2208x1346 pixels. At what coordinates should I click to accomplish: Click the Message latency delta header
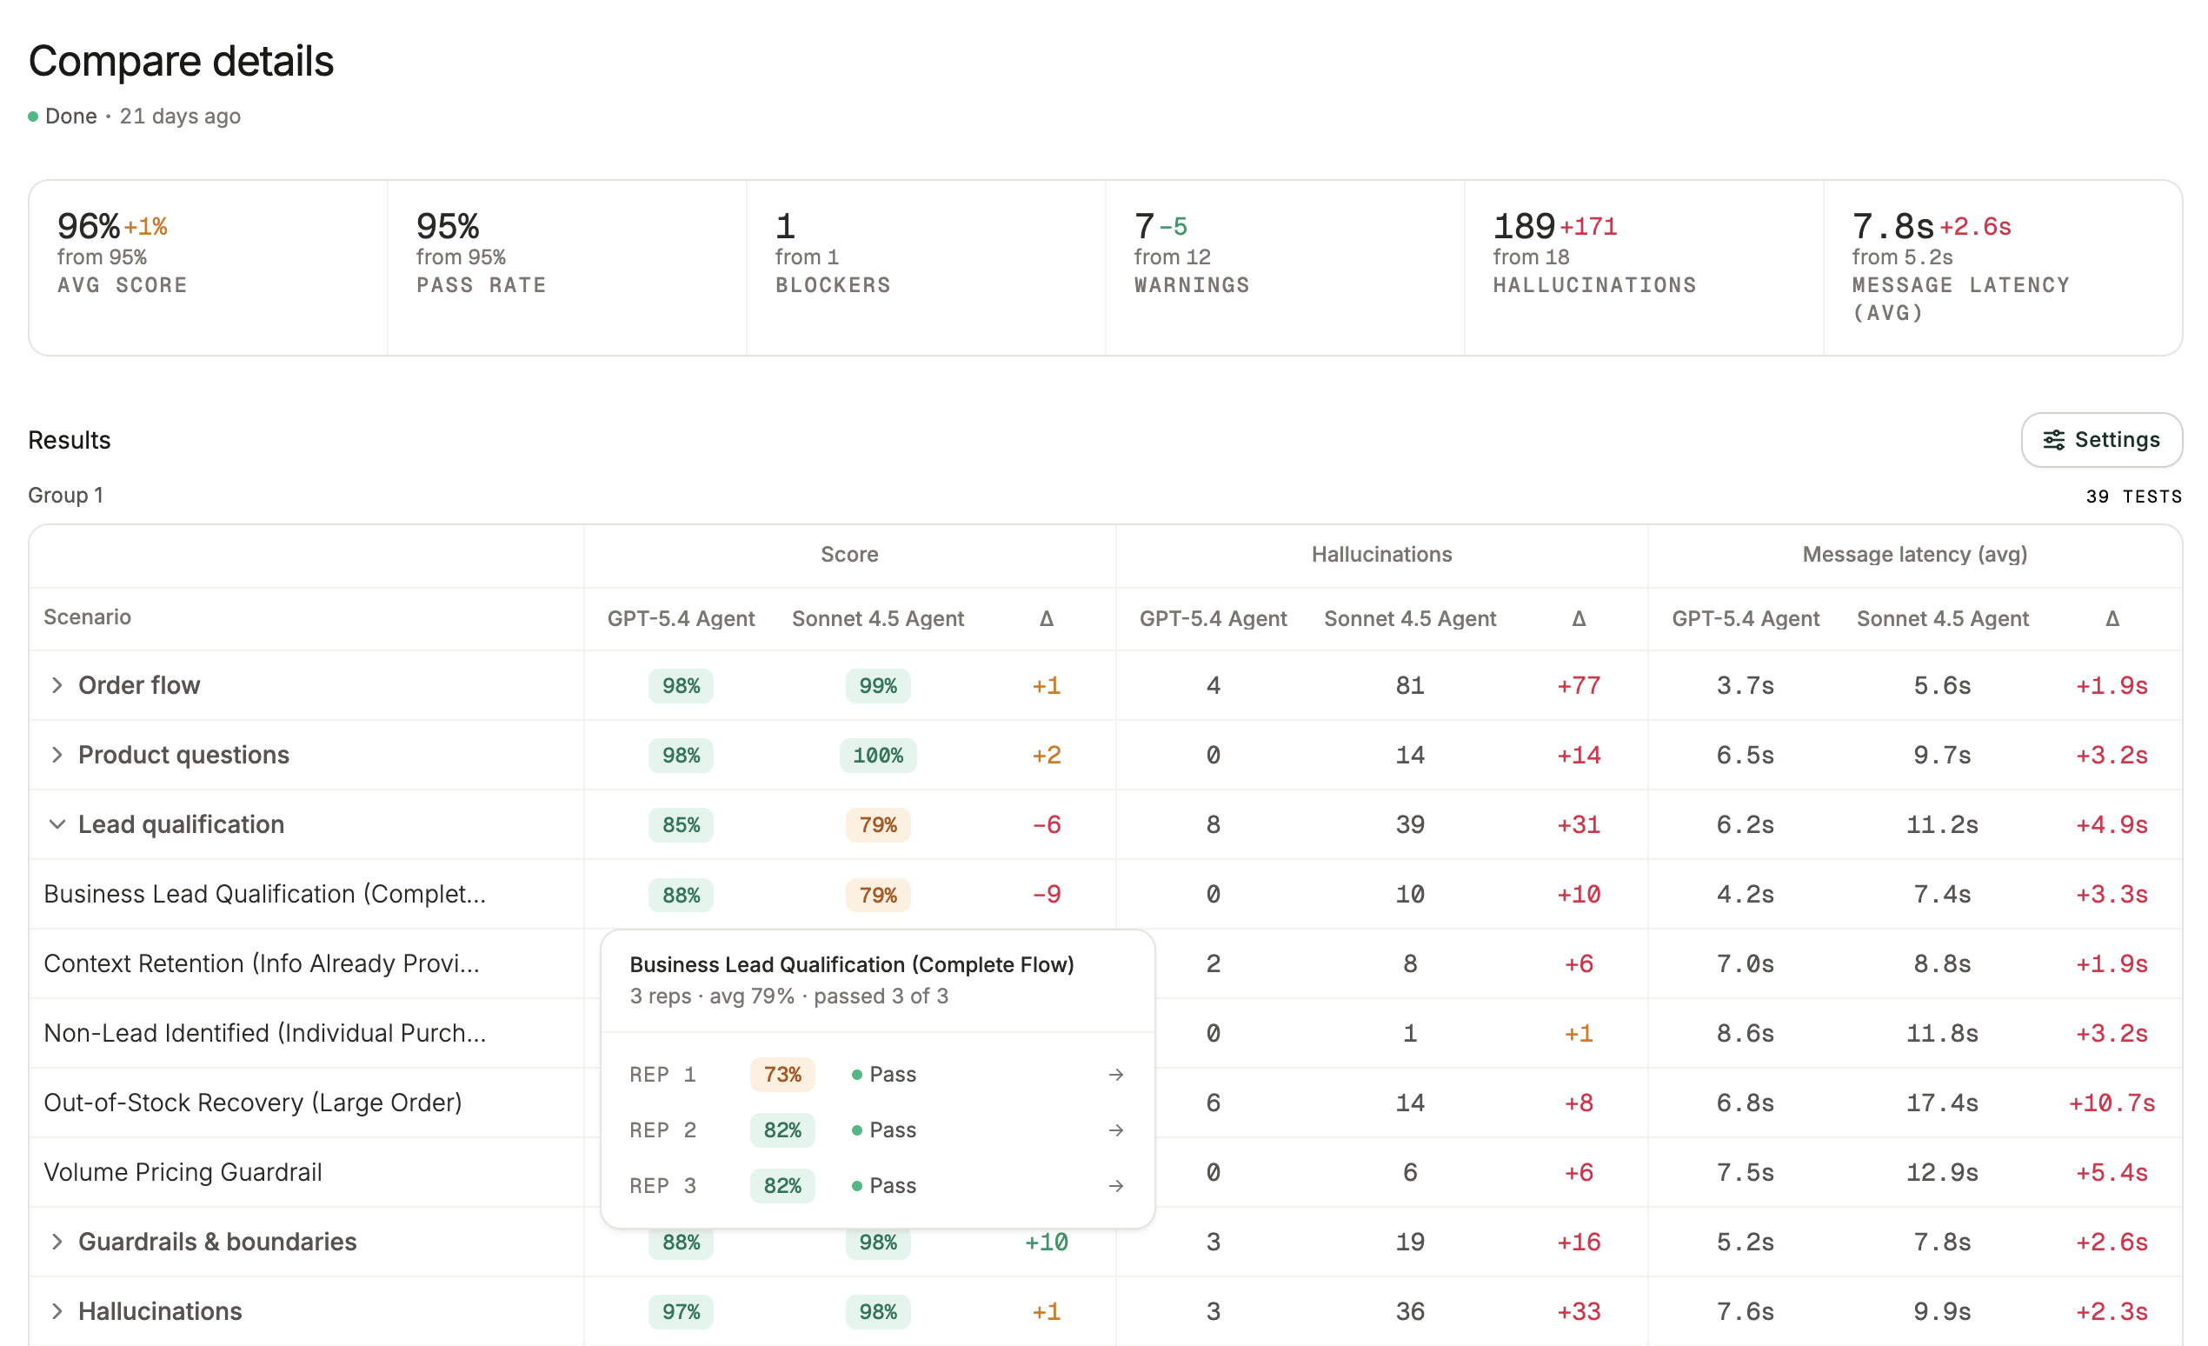click(2112, 618)
